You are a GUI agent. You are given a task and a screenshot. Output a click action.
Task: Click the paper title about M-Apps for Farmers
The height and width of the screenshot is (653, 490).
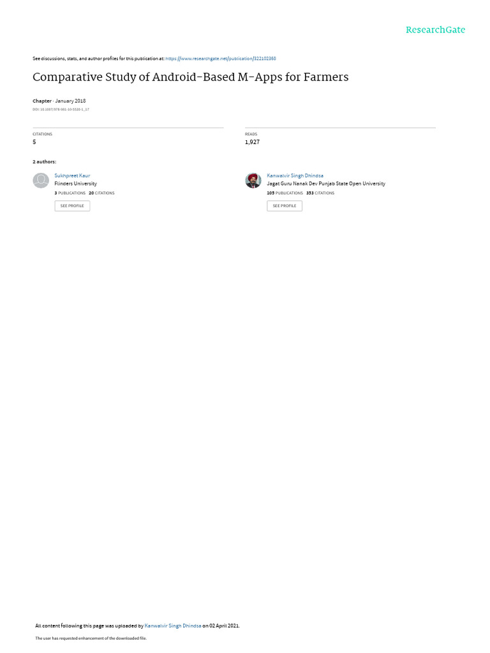[190, 77]
